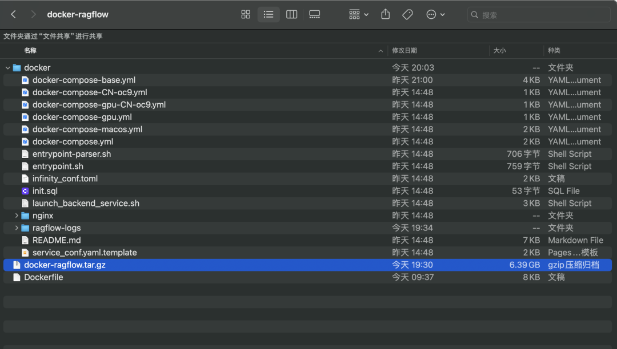Select the docker-compose.yml file name
This screenshot has height=349, width=617.
73,142
